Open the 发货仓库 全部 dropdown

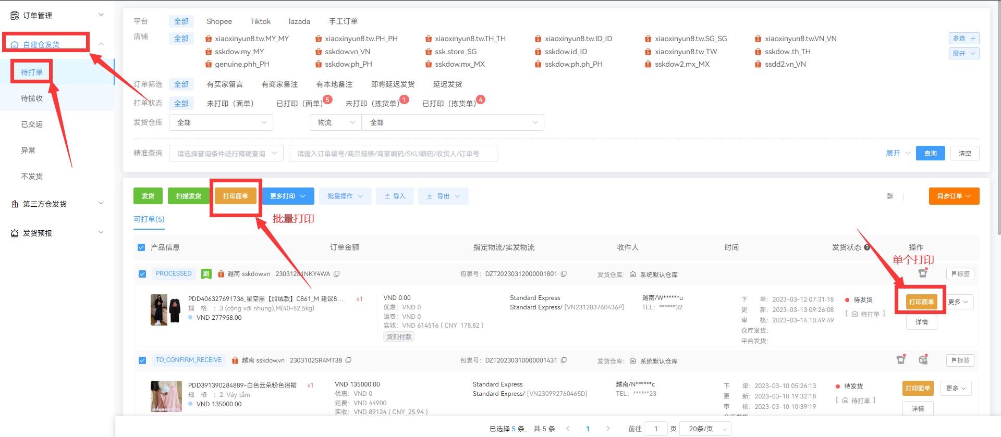click(221, 122)
